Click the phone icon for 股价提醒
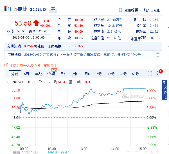Viewport: 169px width, 154px height. (120, 10)
